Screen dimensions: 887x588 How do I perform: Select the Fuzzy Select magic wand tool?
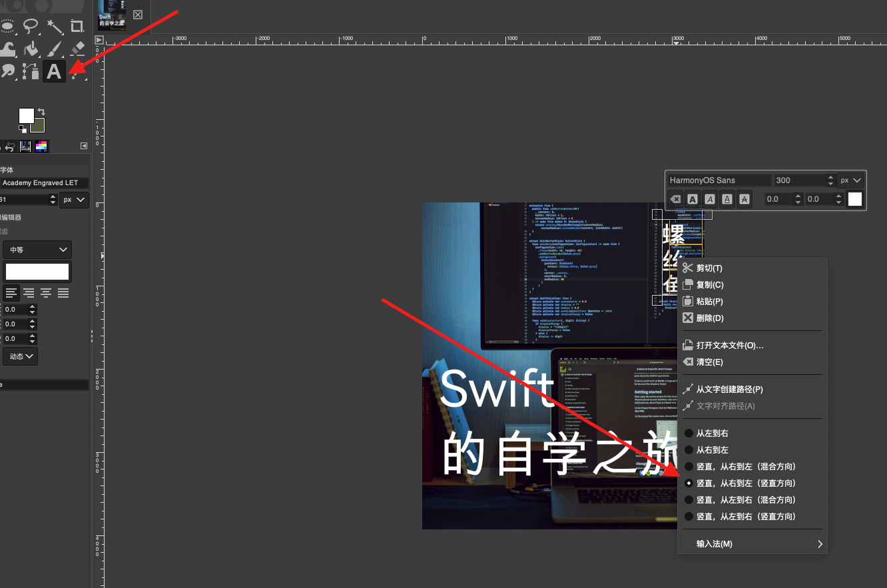54,27
